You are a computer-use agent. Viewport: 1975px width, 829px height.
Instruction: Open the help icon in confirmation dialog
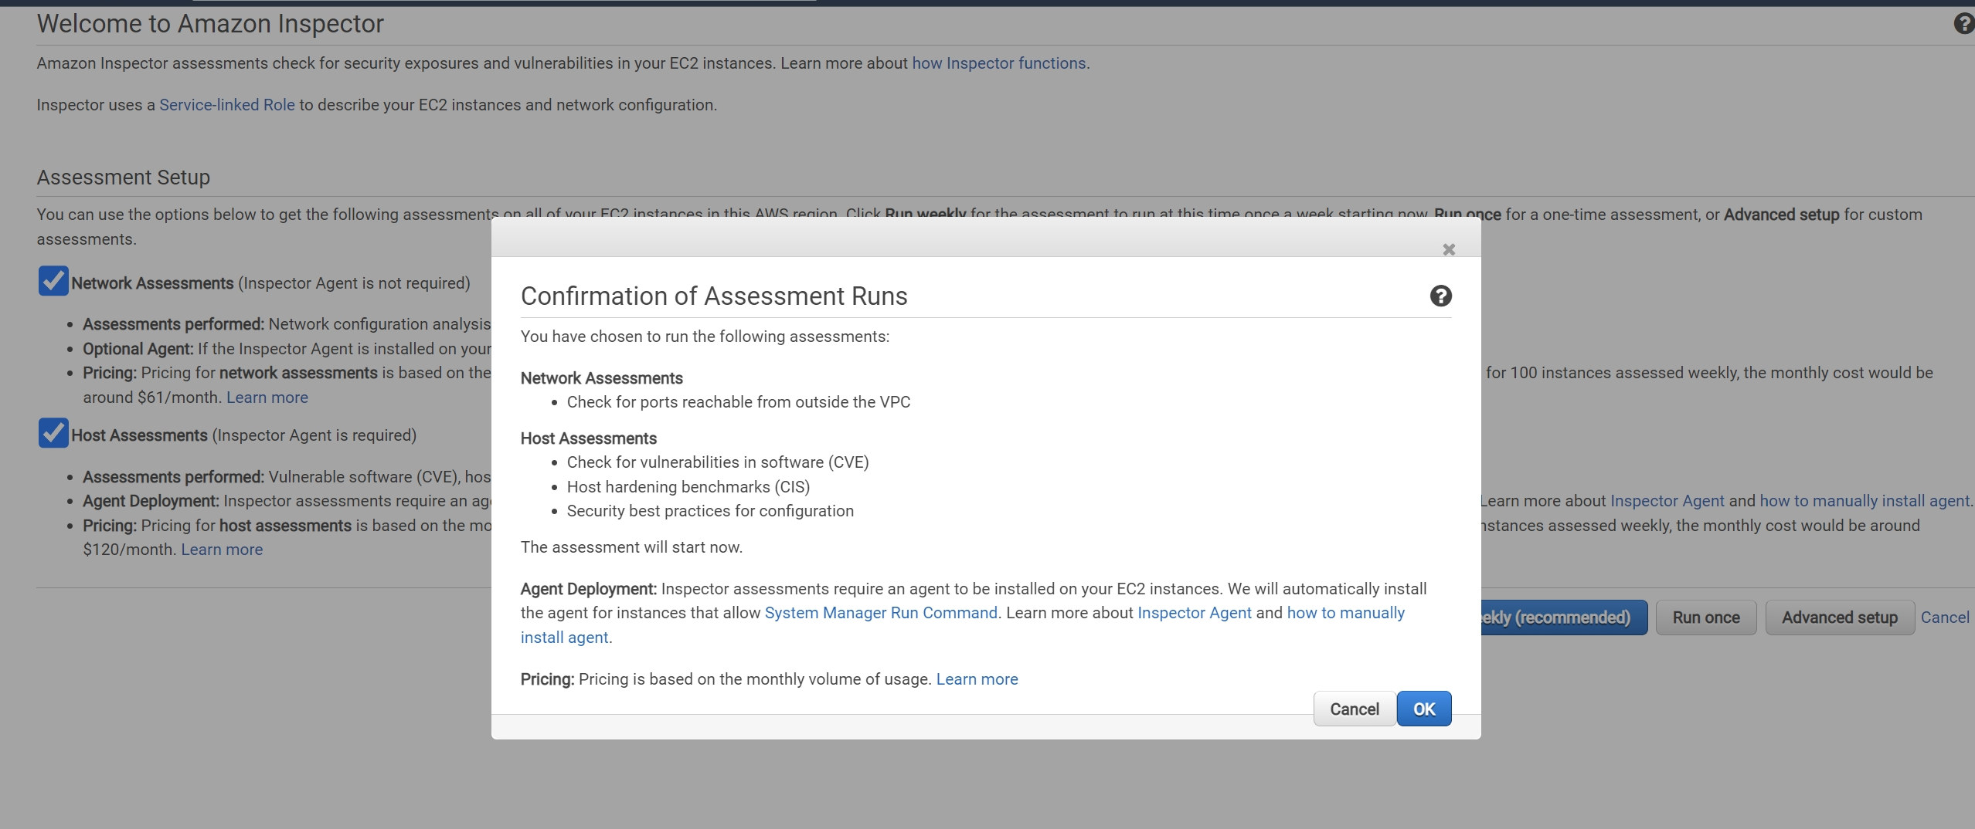[1440, 296]
